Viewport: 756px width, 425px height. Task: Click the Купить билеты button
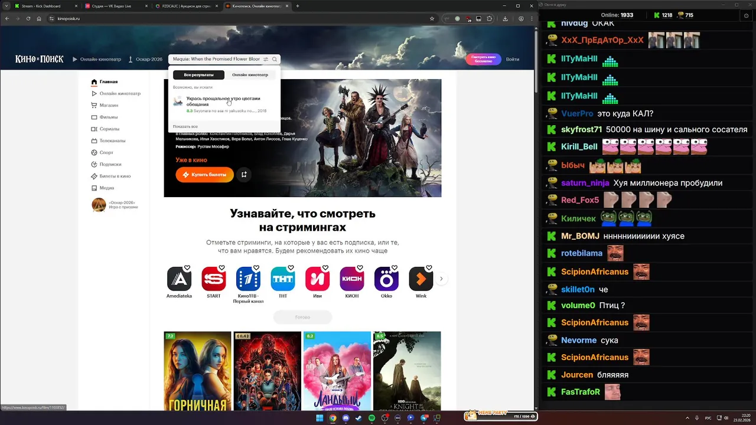pyautogui.click(x=204, y=175)
